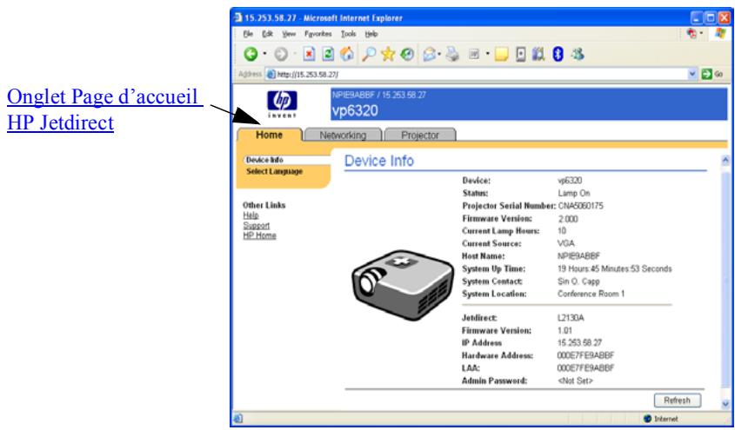Open the Tools menu
The image size is (735, 430).
348,34
